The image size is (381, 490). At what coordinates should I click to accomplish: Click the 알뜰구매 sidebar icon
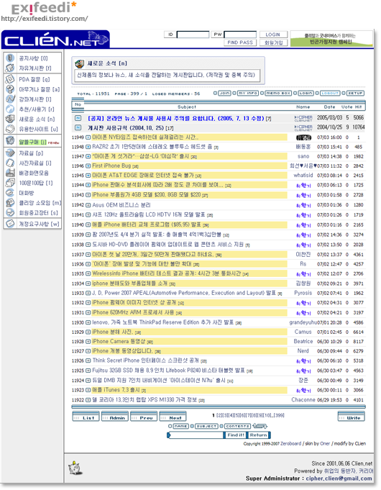[x=10, y=140]
